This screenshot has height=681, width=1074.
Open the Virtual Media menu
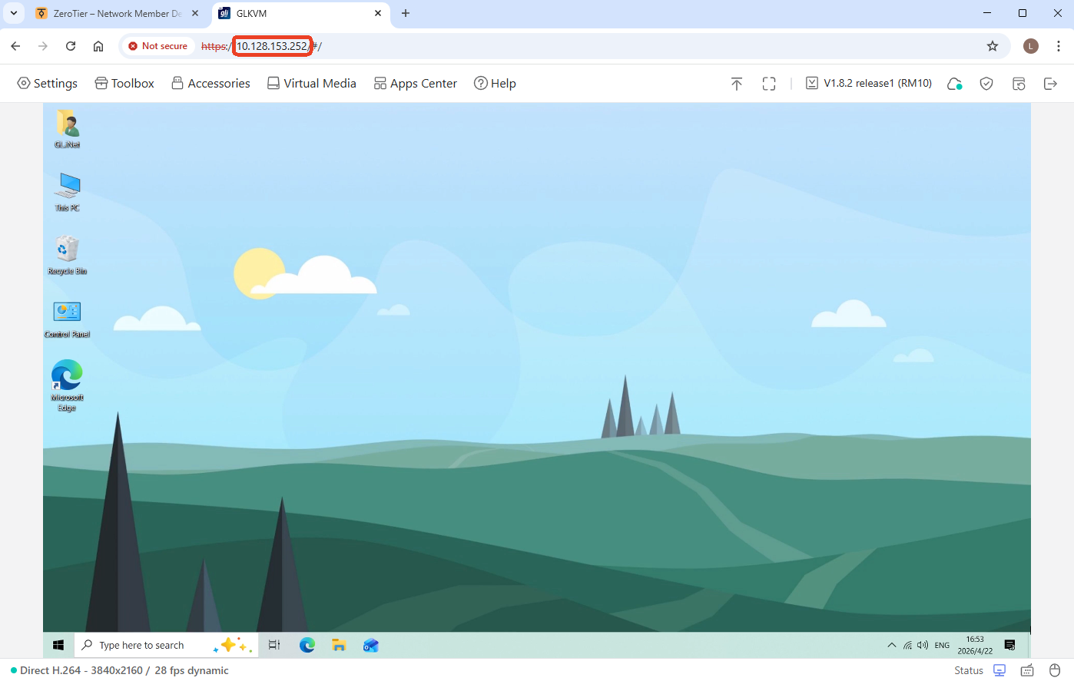(x=312, y=84)
